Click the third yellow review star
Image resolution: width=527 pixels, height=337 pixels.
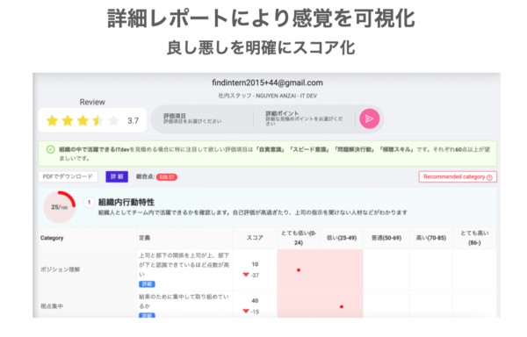(x=83, y=120)
